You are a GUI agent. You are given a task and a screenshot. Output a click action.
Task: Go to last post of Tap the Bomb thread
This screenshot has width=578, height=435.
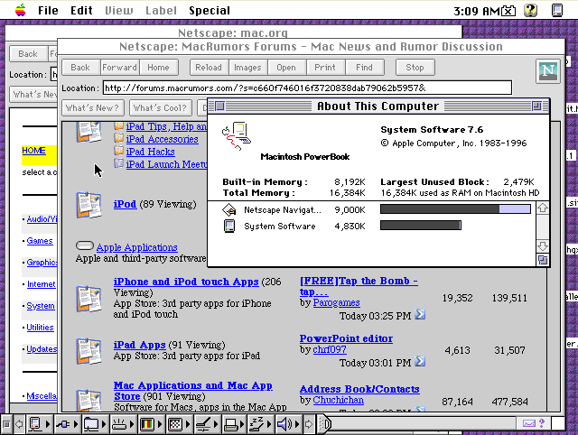pos(420,315)
